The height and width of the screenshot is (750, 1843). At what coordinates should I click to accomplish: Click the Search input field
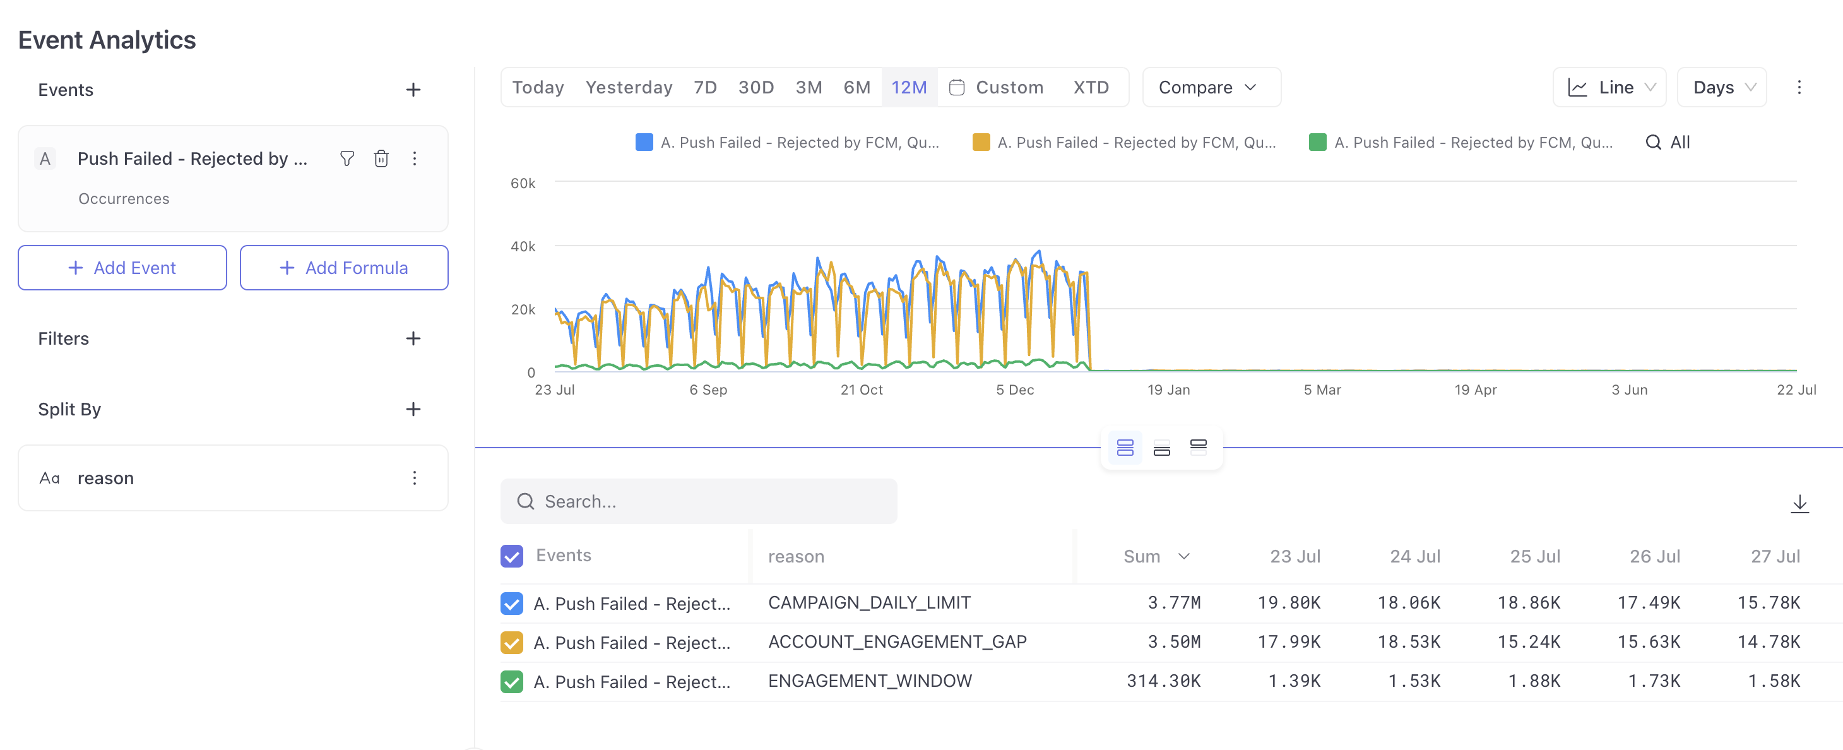(x=698, y=501)
